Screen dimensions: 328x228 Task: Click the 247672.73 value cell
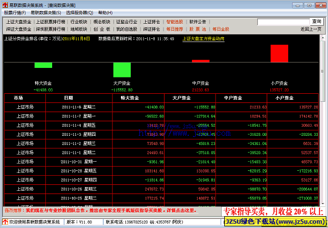(x=138, y=189)
